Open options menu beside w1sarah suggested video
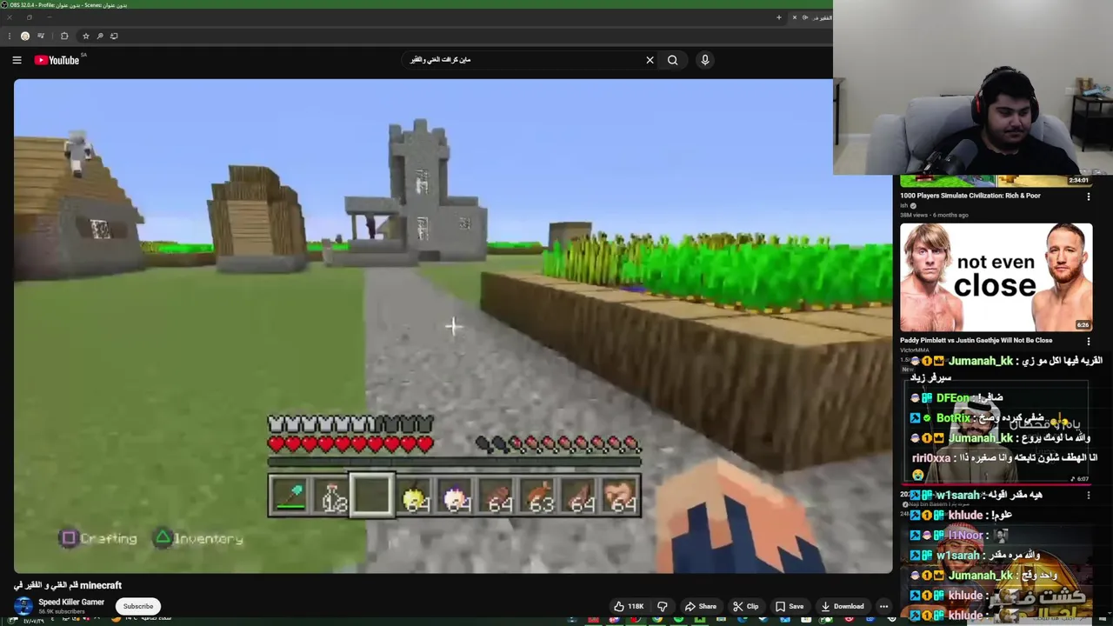This screenshot has height=626, width=1113. pos(1088,495)
